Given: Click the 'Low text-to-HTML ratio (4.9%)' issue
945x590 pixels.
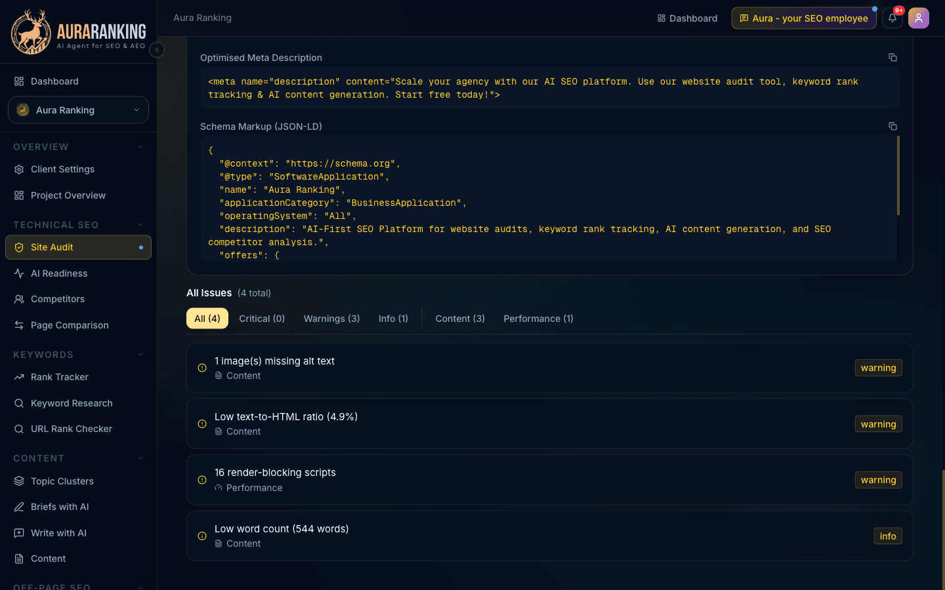Looking at the screenshot, I should coord(550,424).
